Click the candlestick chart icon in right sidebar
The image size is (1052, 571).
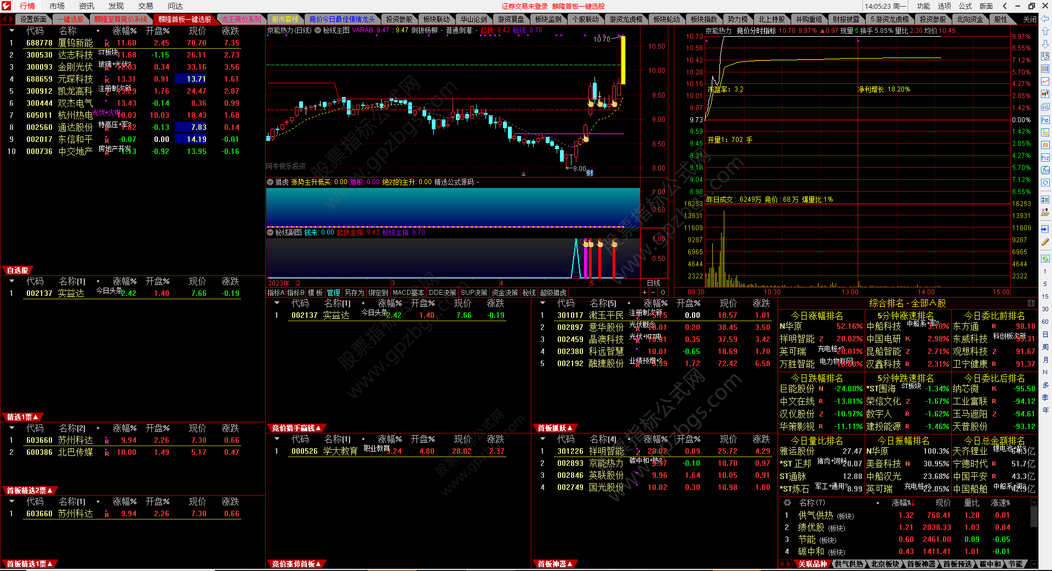[1045, 94]
